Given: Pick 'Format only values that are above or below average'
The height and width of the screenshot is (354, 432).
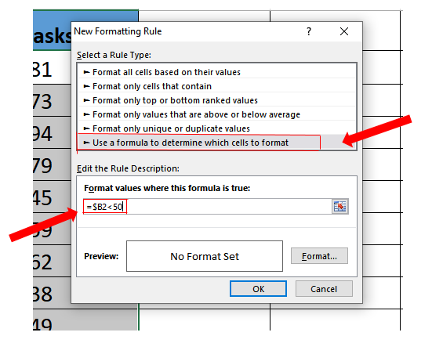Looking at the screenshot, I should (217, 114).
